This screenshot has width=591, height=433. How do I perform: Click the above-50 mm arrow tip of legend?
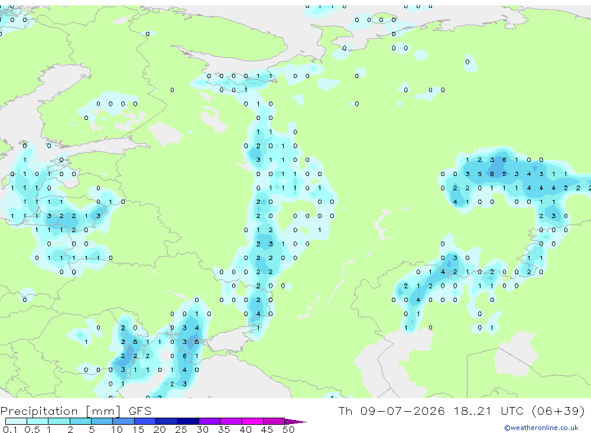click(x=295, y=422)
